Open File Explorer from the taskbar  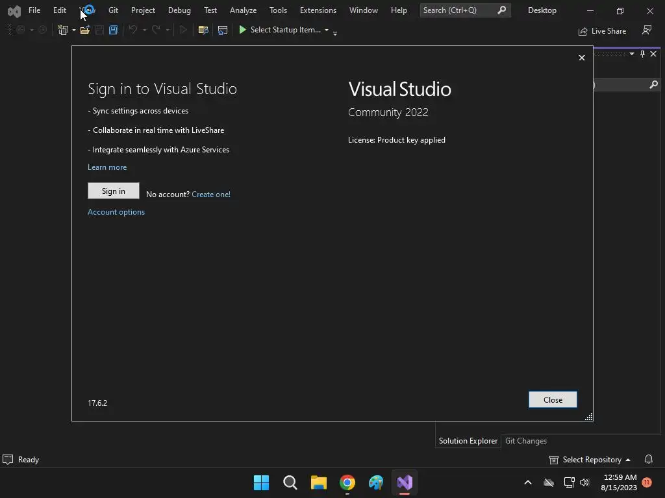318,482
